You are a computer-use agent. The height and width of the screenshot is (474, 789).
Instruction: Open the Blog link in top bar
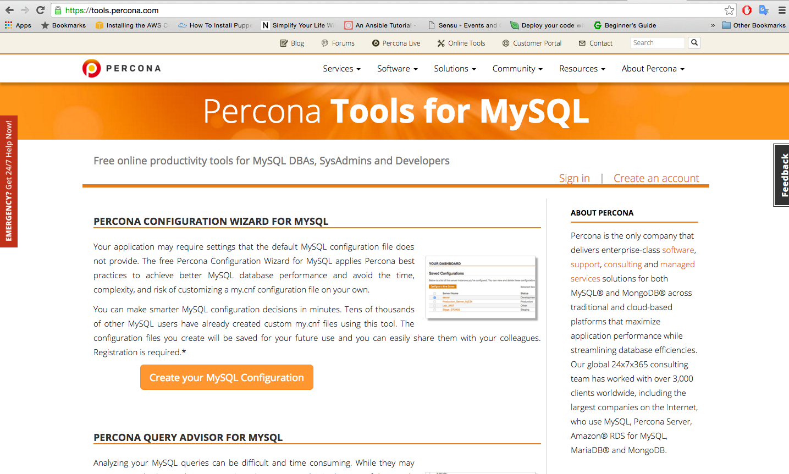point(292,43)
